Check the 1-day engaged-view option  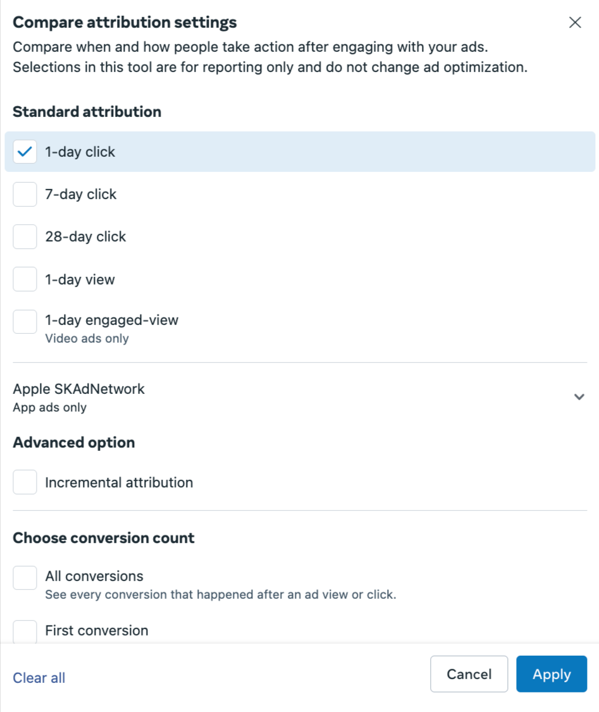(25, 321)
